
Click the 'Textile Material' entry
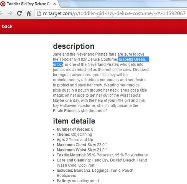pyautogui.click(x=102, y=155)
